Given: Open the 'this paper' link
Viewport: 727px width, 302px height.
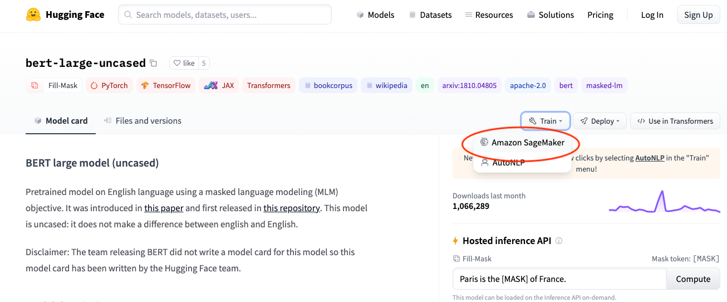Looking at the screenshot, I should [x=164, y=208].
